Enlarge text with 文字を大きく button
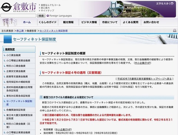Image resolution: width=178 pixels, height=135 pixels. click(x=165, y=4)
